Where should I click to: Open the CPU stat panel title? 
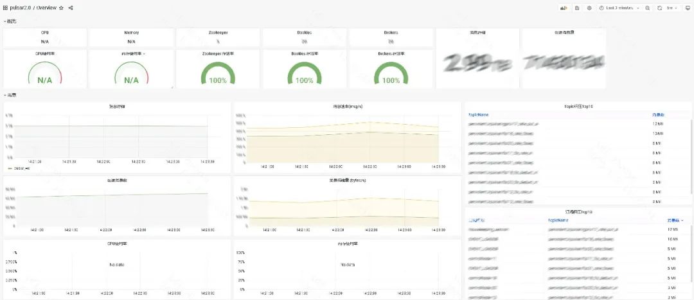coord(45,32)
